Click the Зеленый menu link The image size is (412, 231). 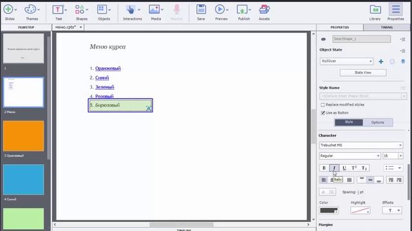104,87
